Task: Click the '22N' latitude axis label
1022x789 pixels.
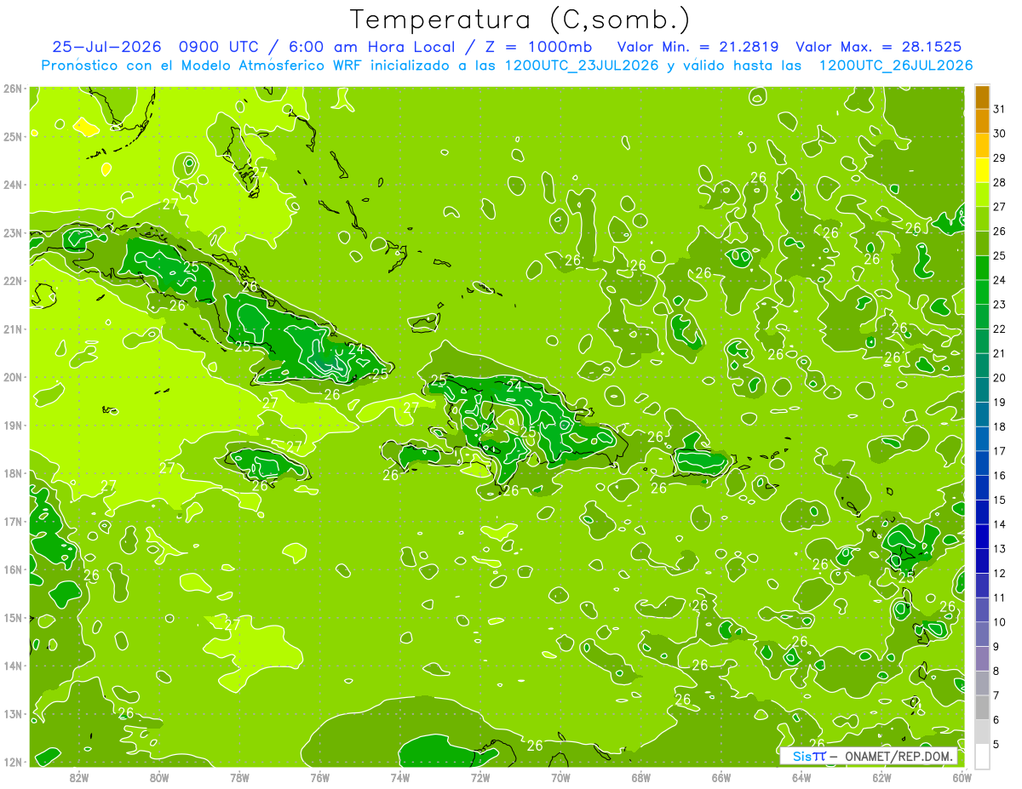Action: click(x=13, y=281)
